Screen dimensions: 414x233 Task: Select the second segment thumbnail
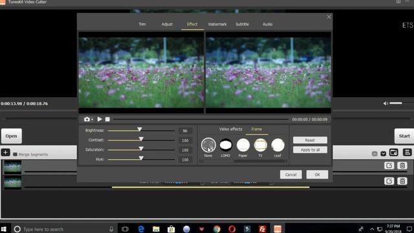coord(12,183)
